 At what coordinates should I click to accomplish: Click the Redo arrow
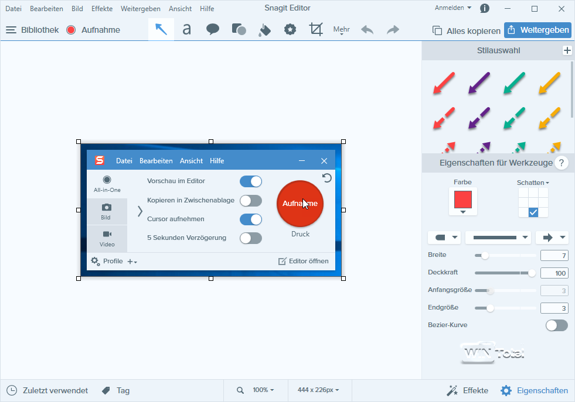pyautogui.click(x=393, y=30)
